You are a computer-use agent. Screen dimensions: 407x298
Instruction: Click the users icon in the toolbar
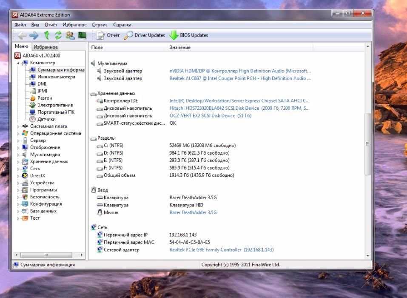point(70,35)
